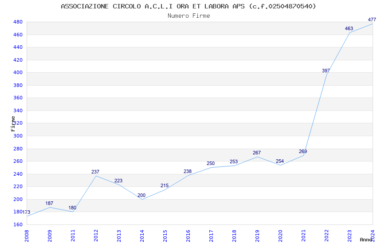Click x-axis year label 2017
377x244 pixels.
211,236
